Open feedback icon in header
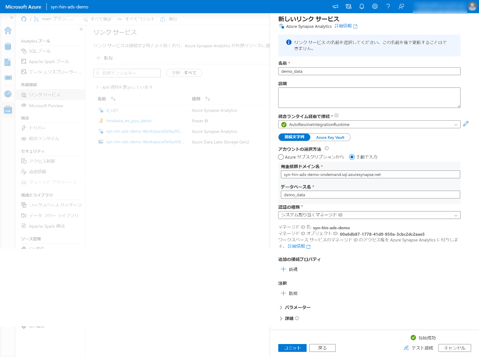Image resolution: width=479 pixels, height=357 pixels. point(401,6)
